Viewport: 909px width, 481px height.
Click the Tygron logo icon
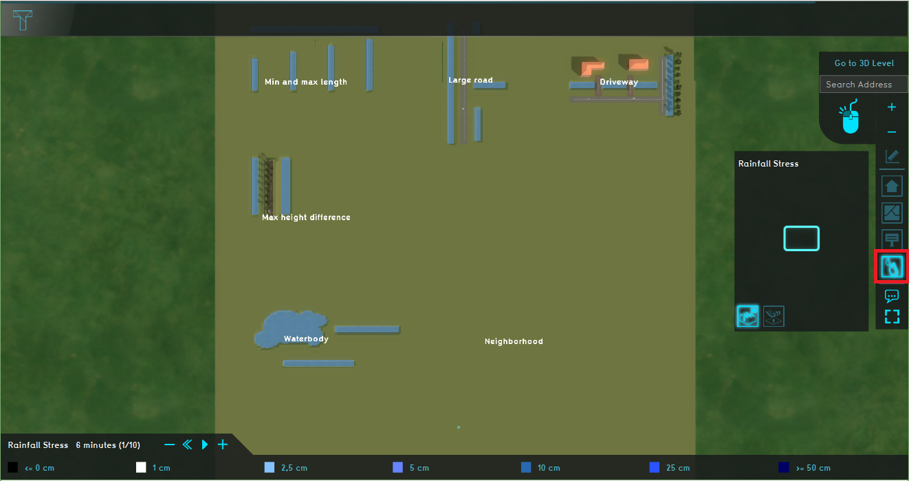click(25, 20)
